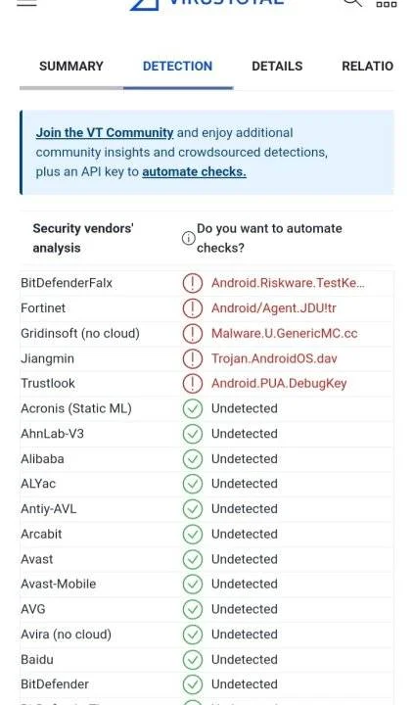
Task: Click info icon beside automate checks question
Action: pyautogui.click(x=188, y=238)
